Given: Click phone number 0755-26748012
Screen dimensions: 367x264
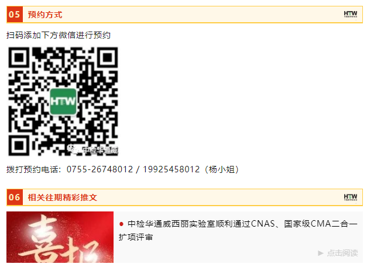Looking at the screenshot, I should [x=100, y=169].
